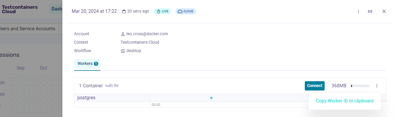Switch to the Workers tab
The height and width of the screenshot is (117, 396).
[87, 64]
